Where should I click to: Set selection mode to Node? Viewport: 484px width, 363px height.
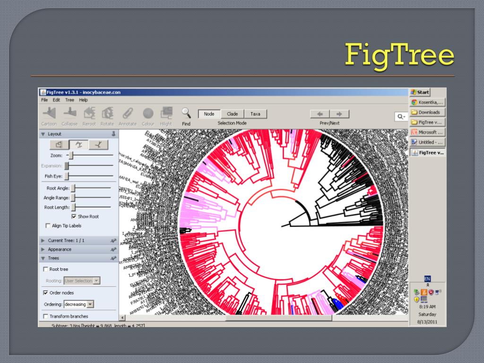(x=209, y=114)
